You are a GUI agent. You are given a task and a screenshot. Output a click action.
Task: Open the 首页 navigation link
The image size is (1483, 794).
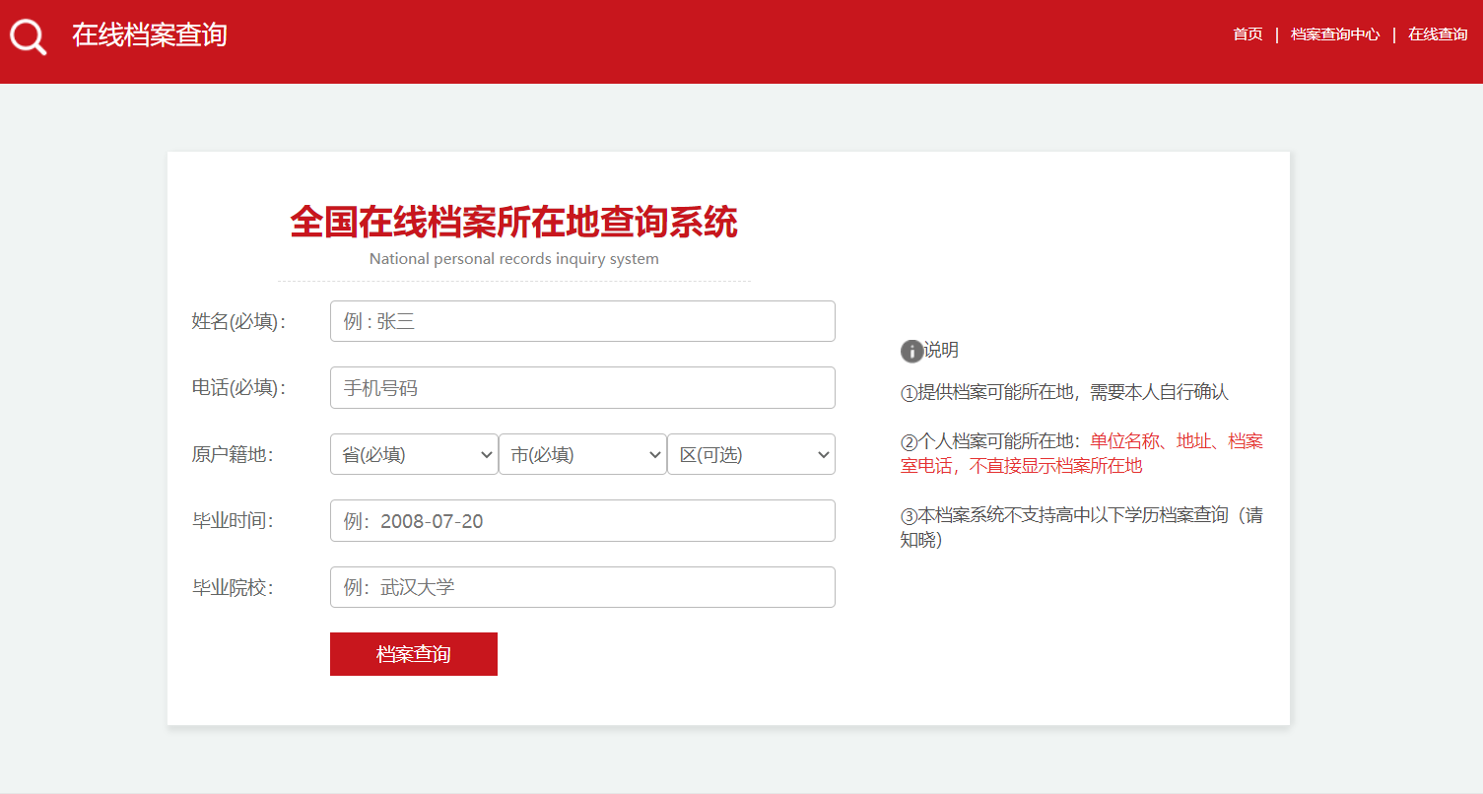pos(1247,34)
